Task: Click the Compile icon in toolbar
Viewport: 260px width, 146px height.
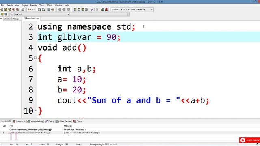Action: 75,9
